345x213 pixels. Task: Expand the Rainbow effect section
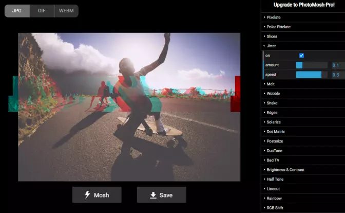click(x=303, y=198)
